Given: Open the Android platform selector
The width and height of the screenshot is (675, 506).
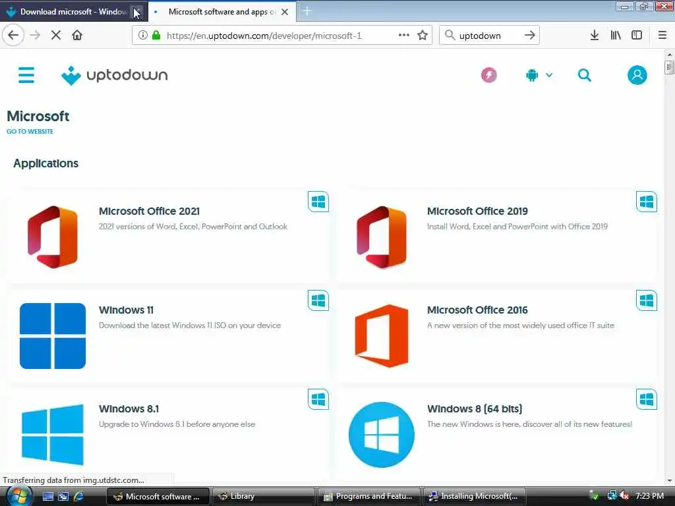Looking at the screenshot, I should pyautogui.click(x=539, y=75).
